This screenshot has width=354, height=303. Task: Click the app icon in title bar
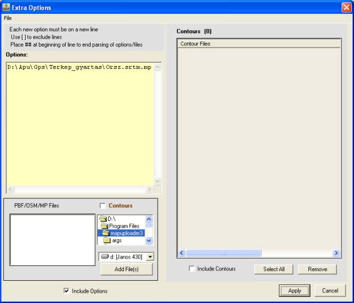[6, 7]
